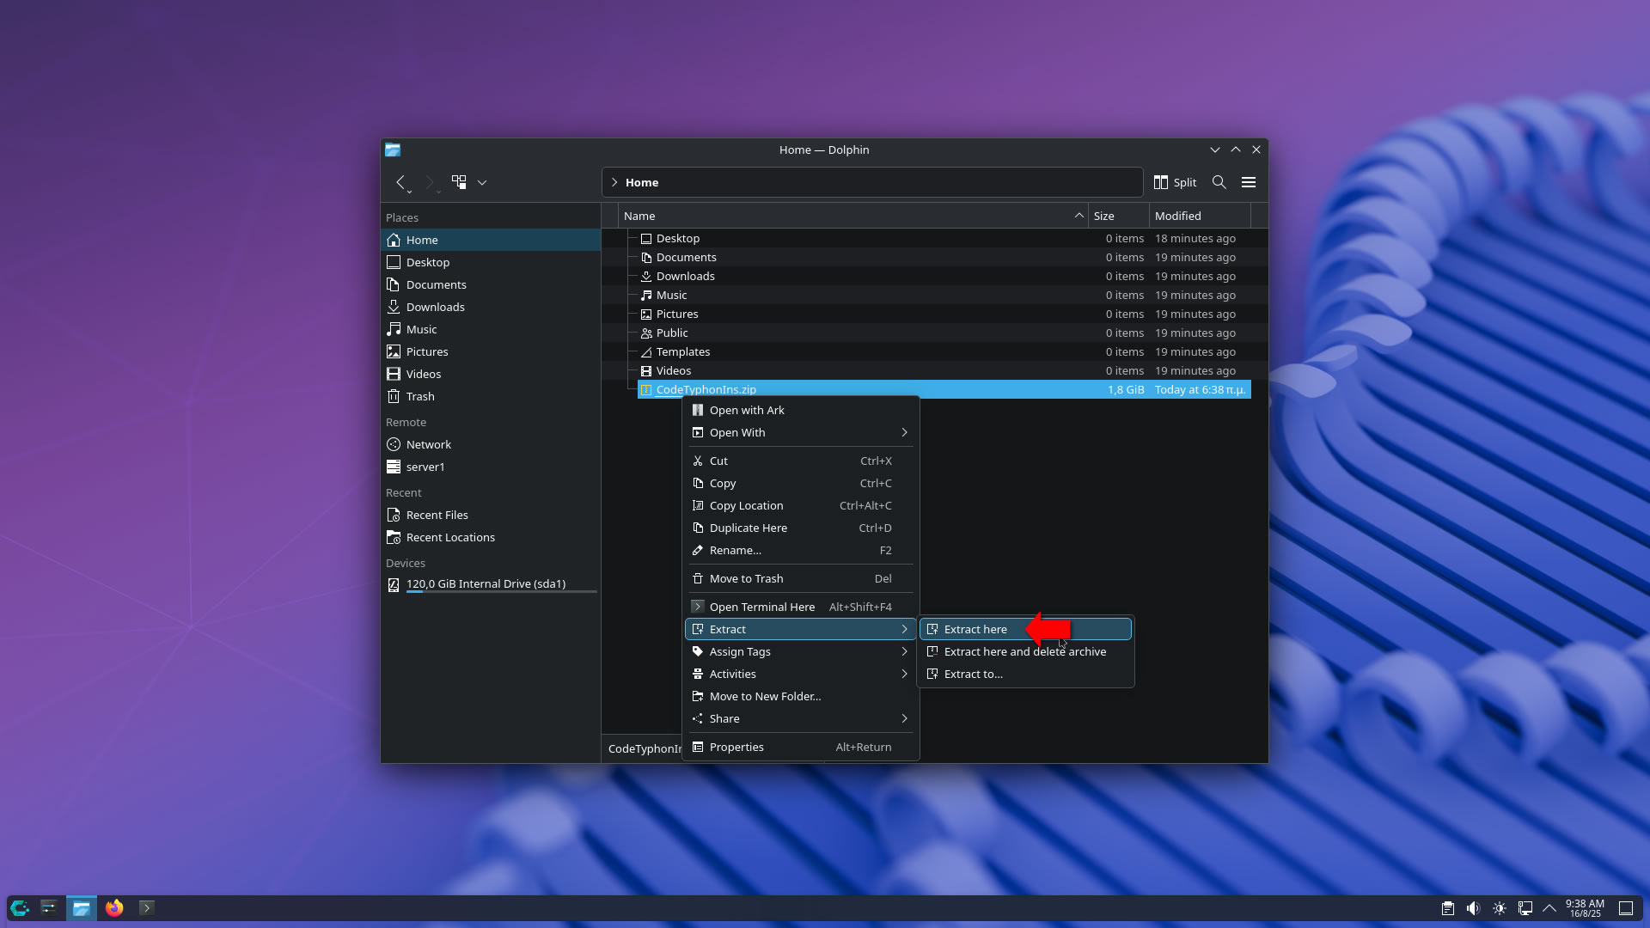The image size is (1650, 928).
Task: Open Recent Files
Action: (491, 515)
